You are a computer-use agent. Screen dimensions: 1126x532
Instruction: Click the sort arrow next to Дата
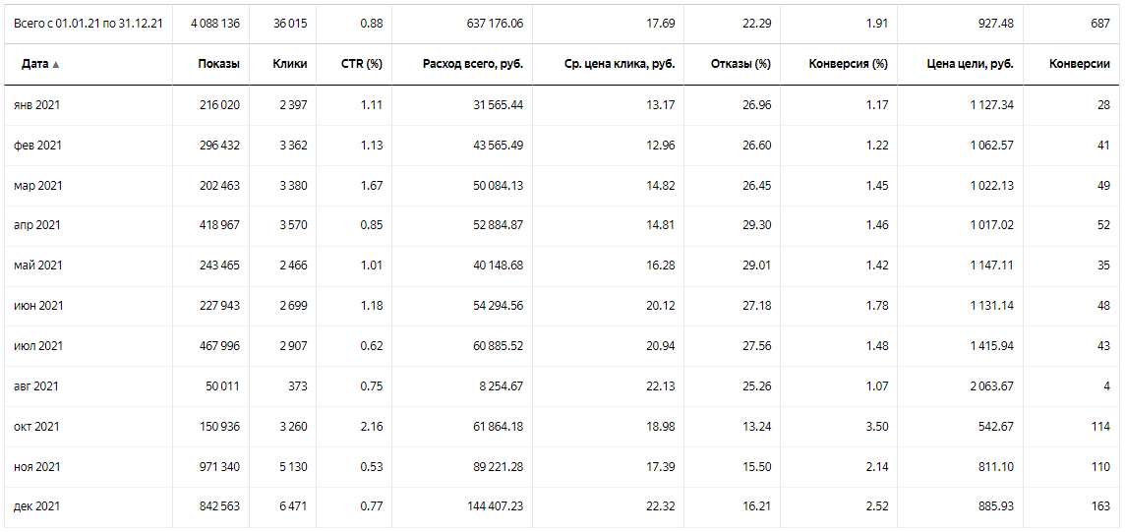56,65
